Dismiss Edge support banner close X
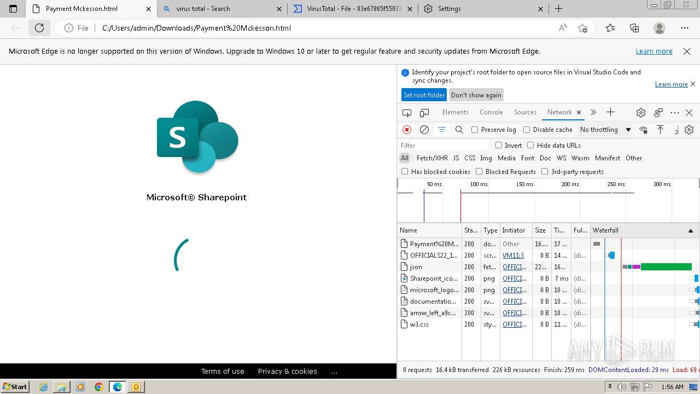 point(687,51)
